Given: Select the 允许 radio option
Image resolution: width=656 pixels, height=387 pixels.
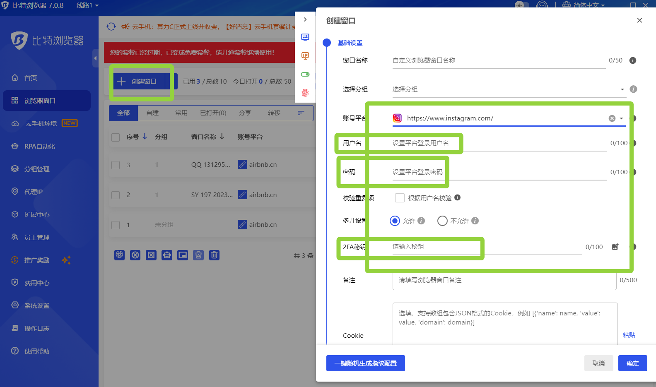Looking at the screenshot, I should 395,221.
